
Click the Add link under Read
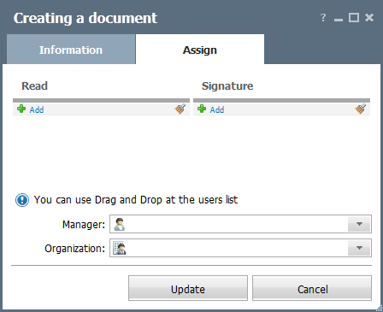pyautogui.click(x=37, y=109)
